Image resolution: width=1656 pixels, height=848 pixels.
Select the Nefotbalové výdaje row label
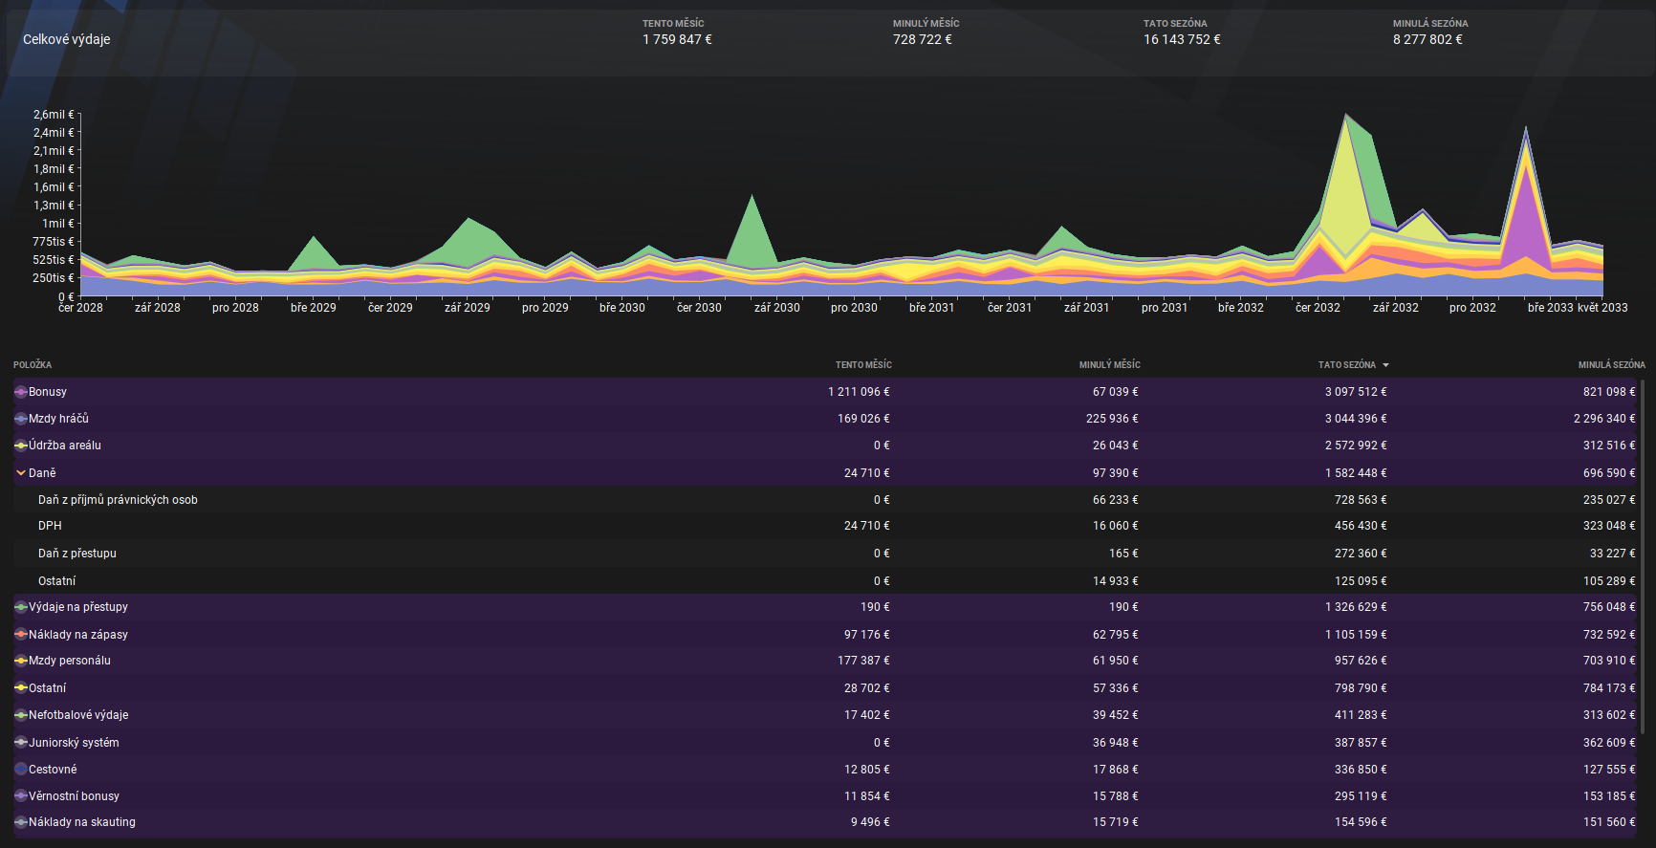[78, 715]
